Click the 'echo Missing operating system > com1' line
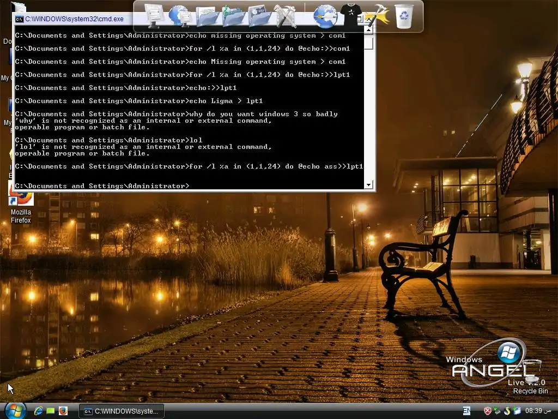The width and height of the screenshot is (558, 419). click(x=180, y=62)
